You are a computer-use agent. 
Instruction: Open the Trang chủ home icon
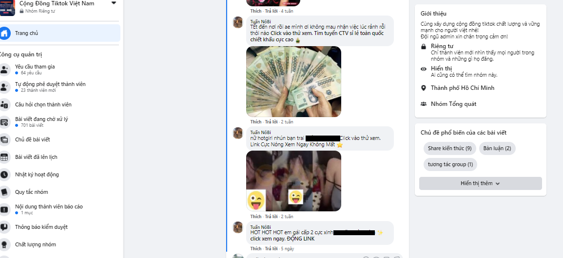[x=4, y=33]
